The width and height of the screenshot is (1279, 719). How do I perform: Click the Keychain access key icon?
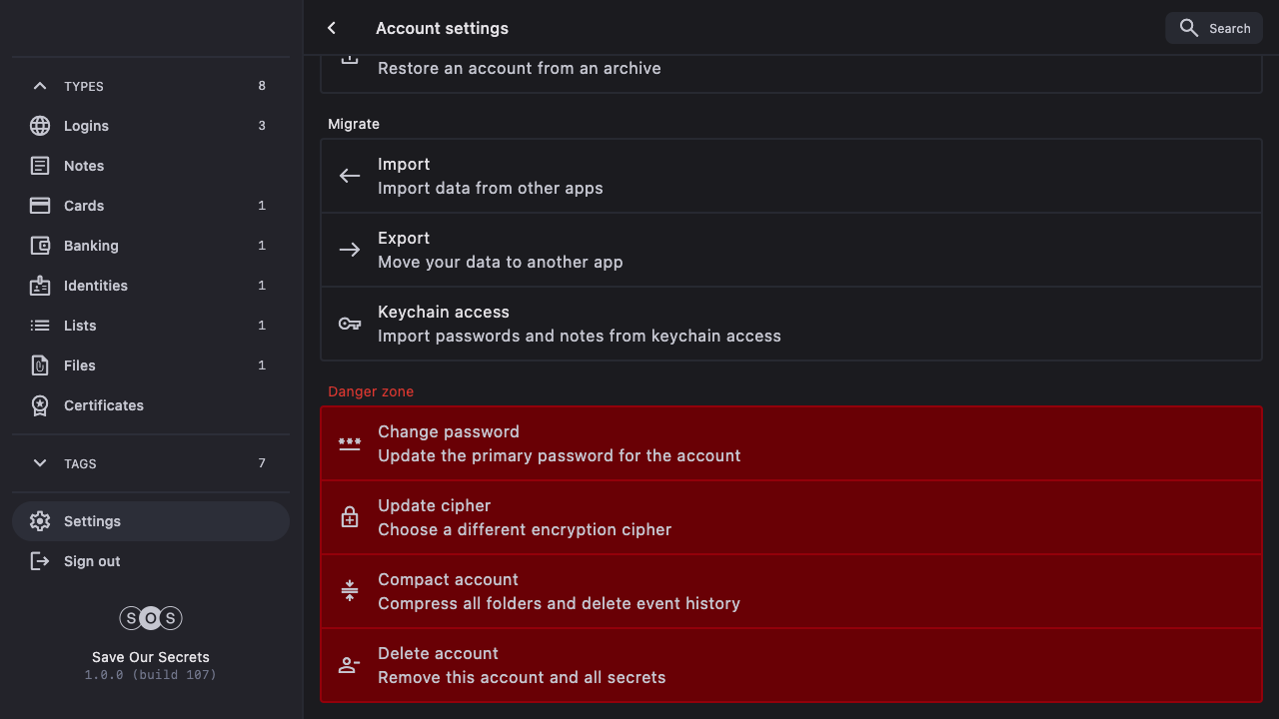tap(349, 324)
